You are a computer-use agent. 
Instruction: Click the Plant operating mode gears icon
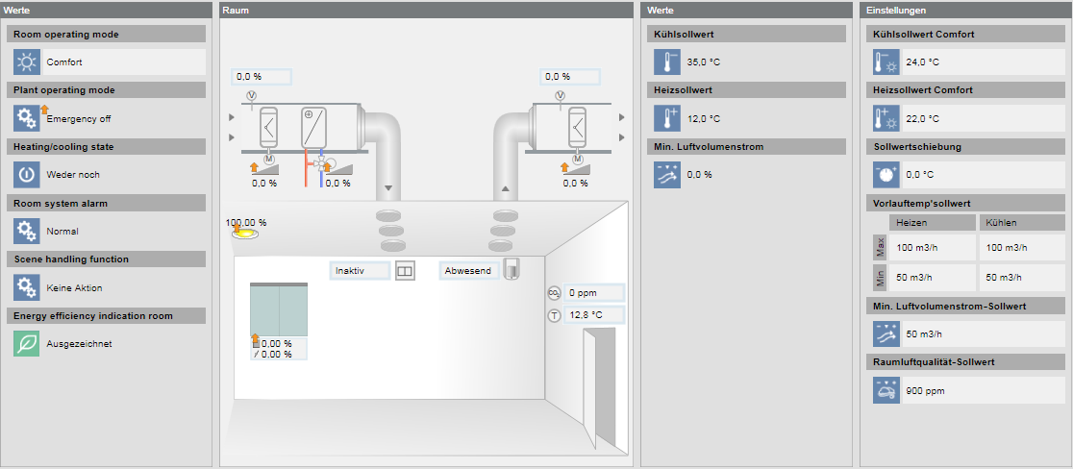(26, 118)
